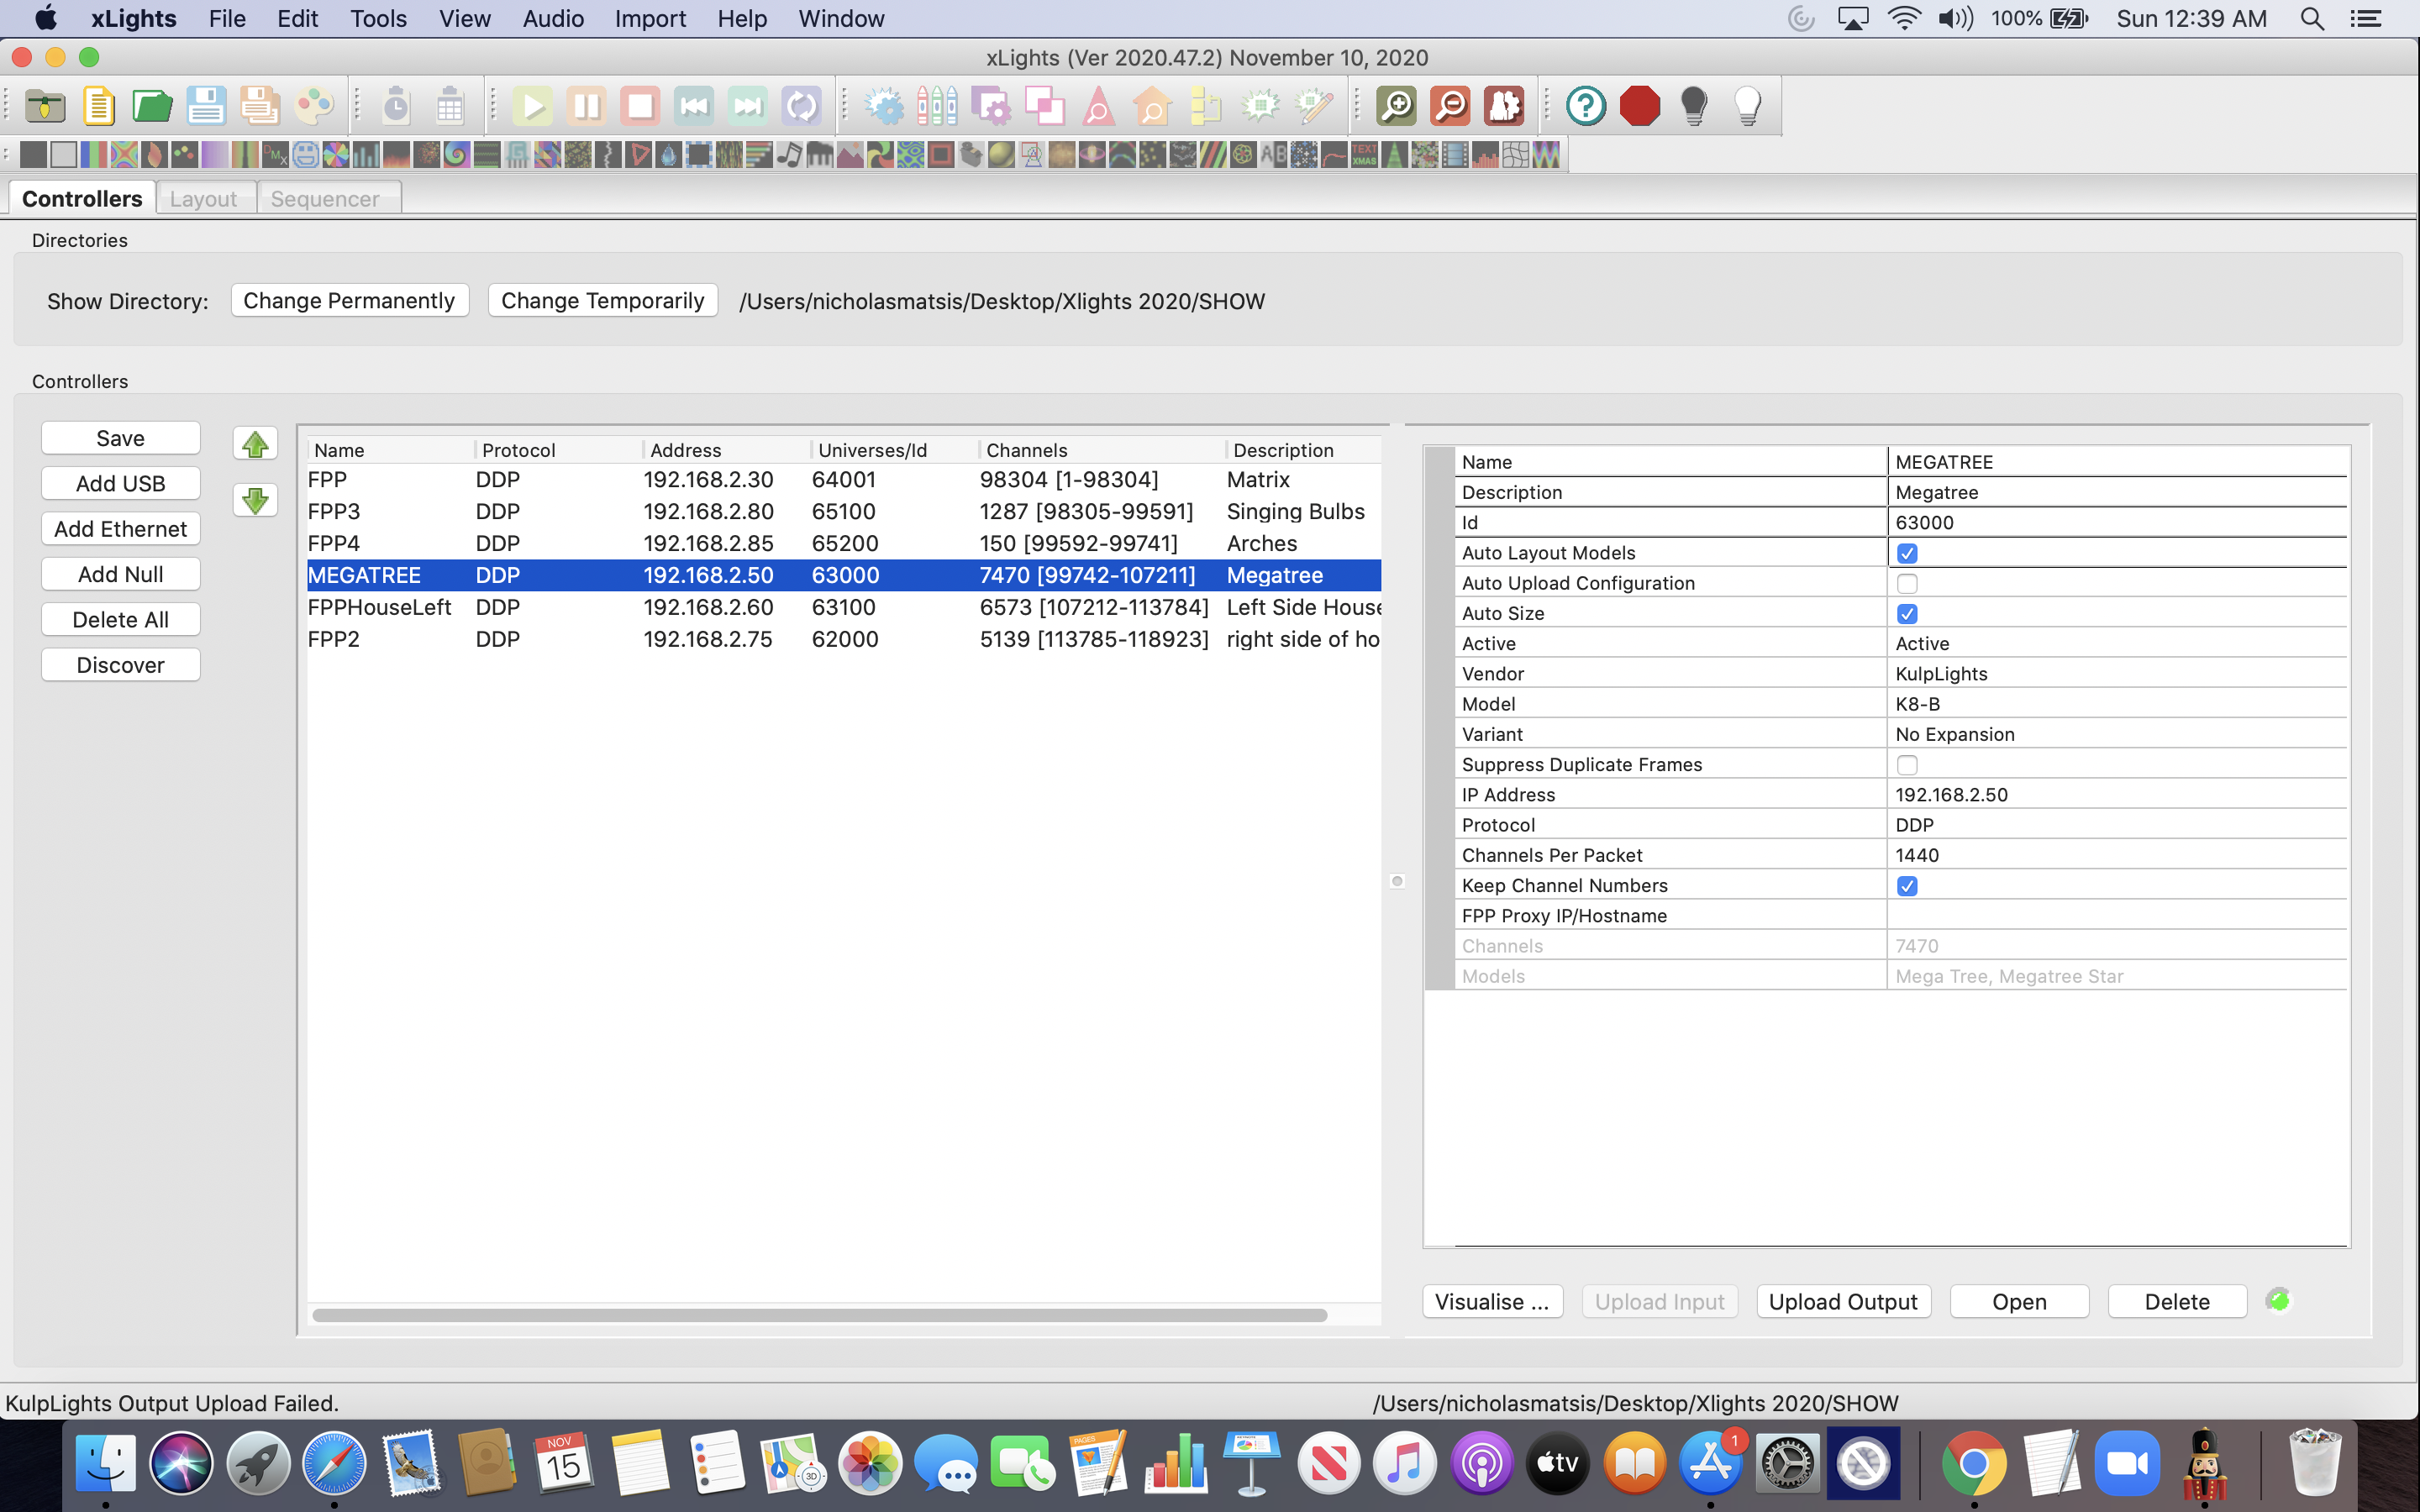Click the Play toolbar icon
The image size is (2420, 1512).
pyautogui.click(x=533, y=106)
